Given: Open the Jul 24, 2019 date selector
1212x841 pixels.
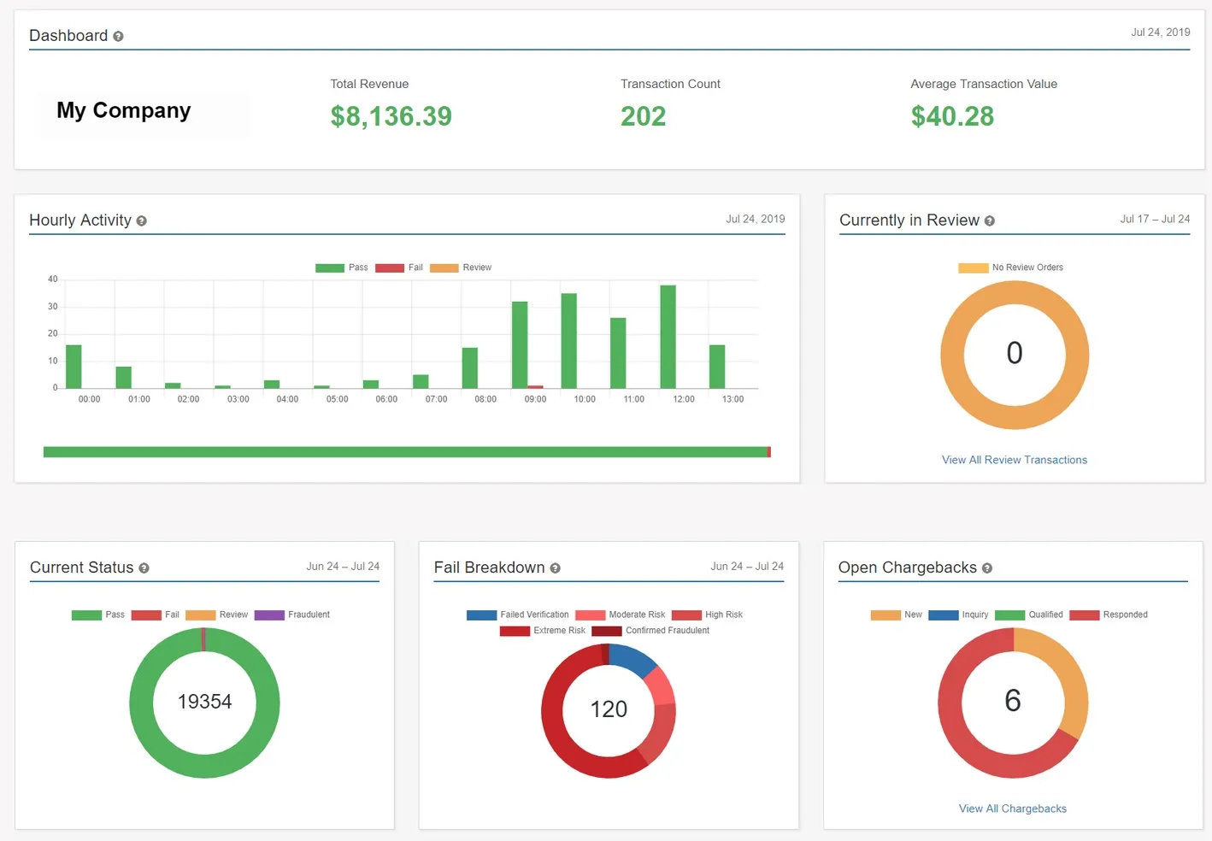Looking at the screenshot, I should (1160, 32).
